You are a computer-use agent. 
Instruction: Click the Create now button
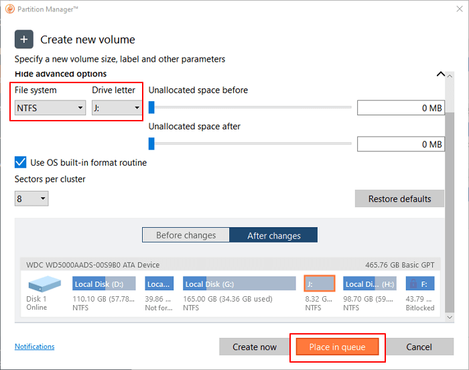(255, 347)
